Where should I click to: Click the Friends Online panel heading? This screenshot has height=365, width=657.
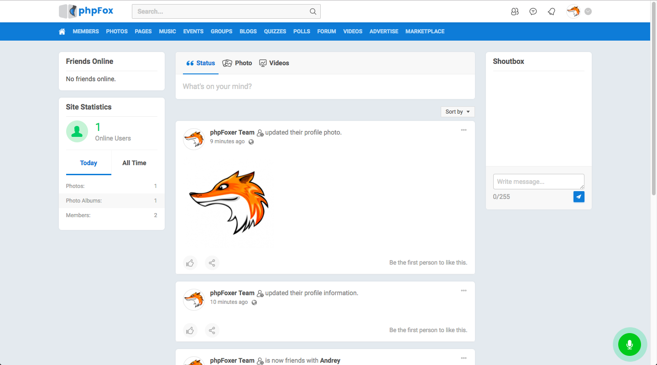click(89, 61)
